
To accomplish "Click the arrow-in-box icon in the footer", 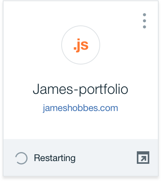I will [x=143, y=158].
